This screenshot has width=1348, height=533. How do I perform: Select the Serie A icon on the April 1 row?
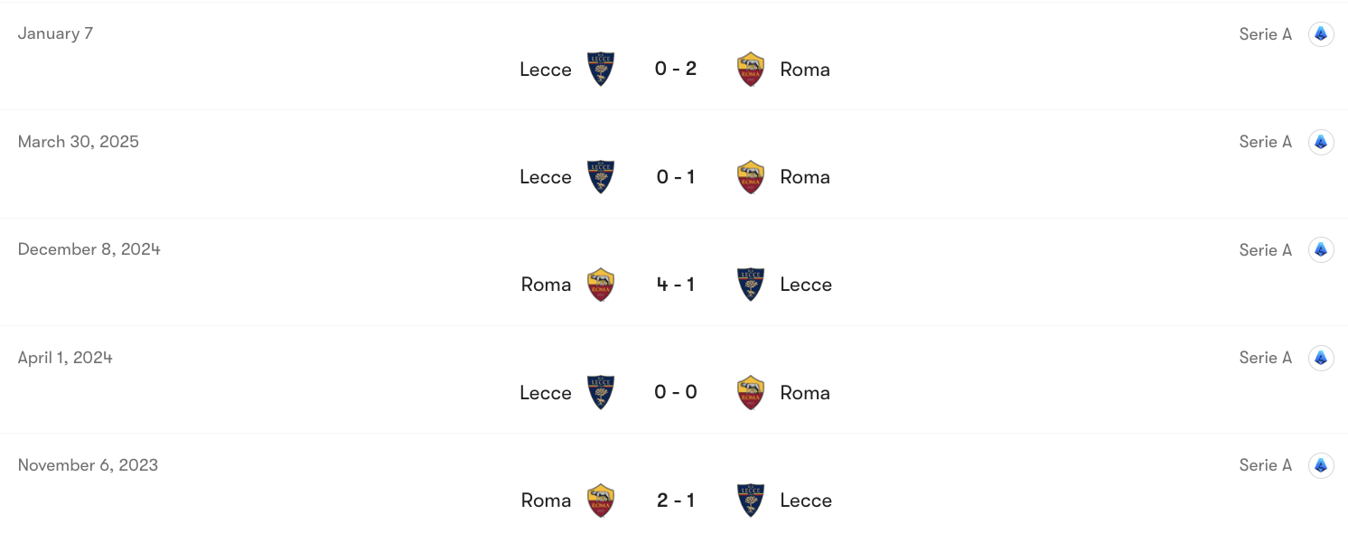click(1321, 357)
